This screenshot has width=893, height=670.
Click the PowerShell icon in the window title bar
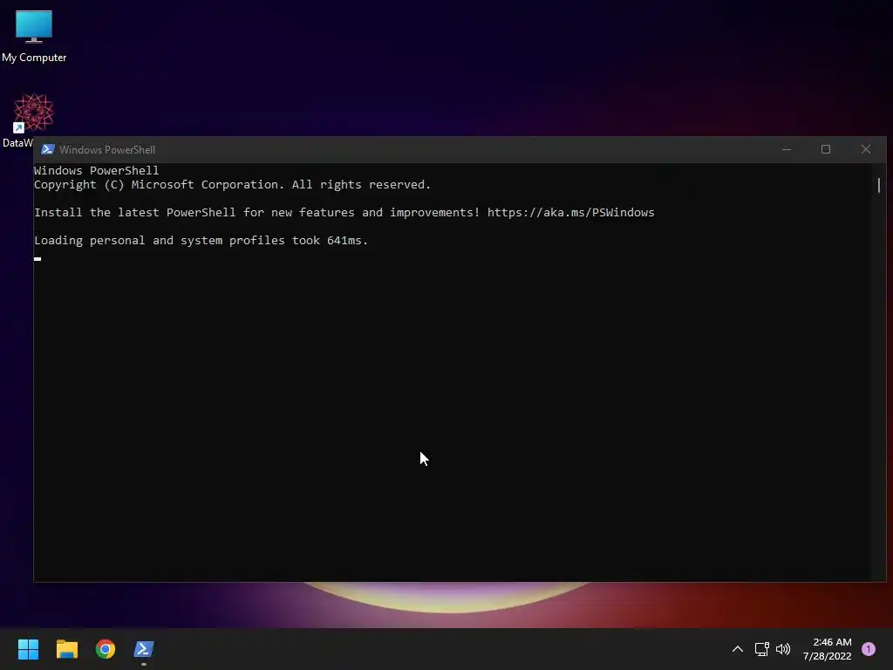click(x=48, y=149)
